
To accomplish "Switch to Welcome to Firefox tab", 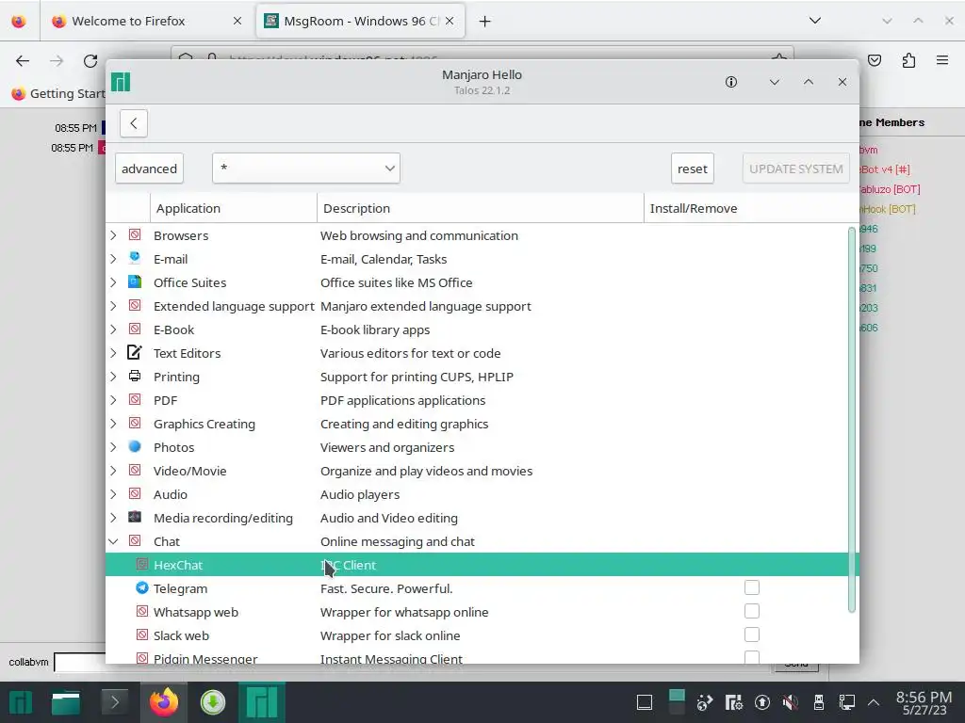I will (x=148, y=21).
